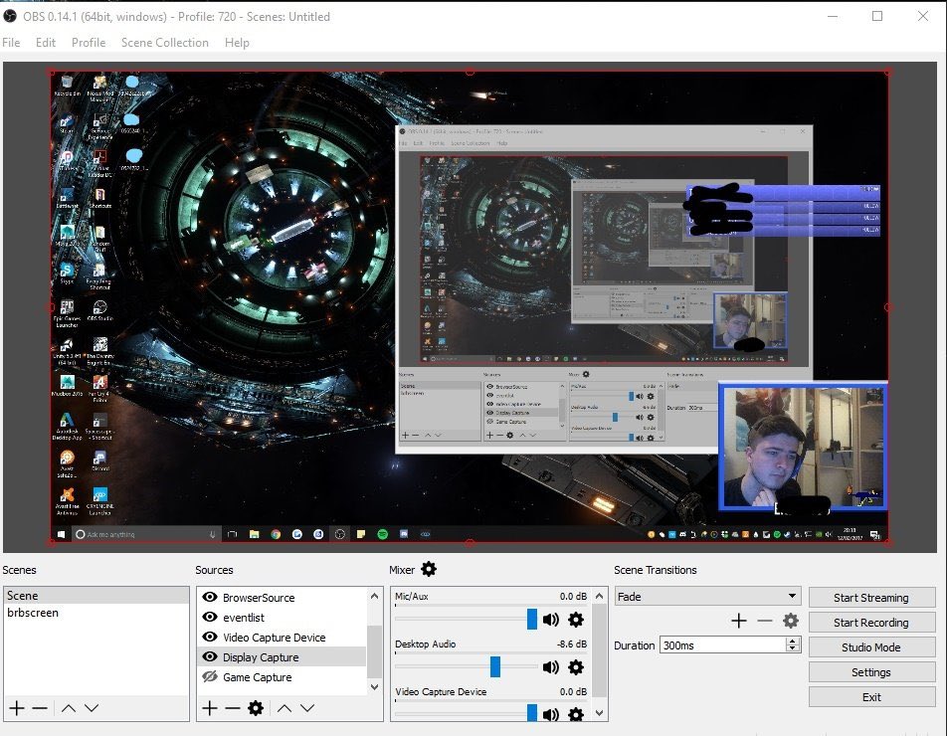Toggle visibility of Video Capture Device source
The width and height of the screenshot is (947, 736).
(210, 637)
